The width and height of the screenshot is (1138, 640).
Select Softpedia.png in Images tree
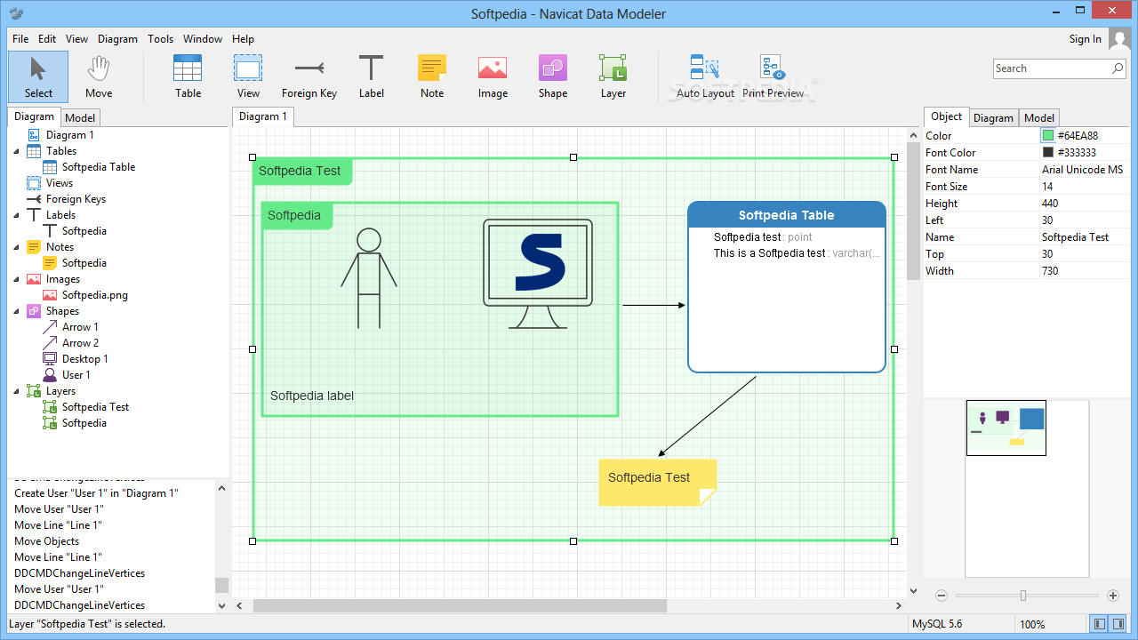click(95, 295)
